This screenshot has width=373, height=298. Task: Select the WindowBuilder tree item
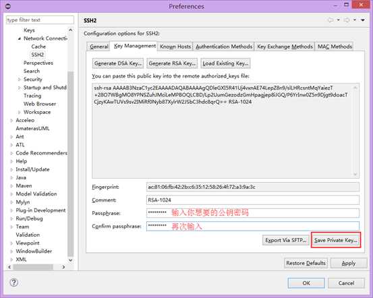click(x=34, y=251)
